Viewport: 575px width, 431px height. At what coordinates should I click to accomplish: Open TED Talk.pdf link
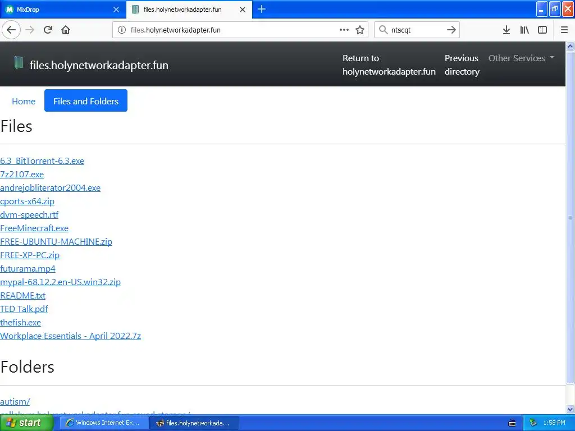coord(24,309)
